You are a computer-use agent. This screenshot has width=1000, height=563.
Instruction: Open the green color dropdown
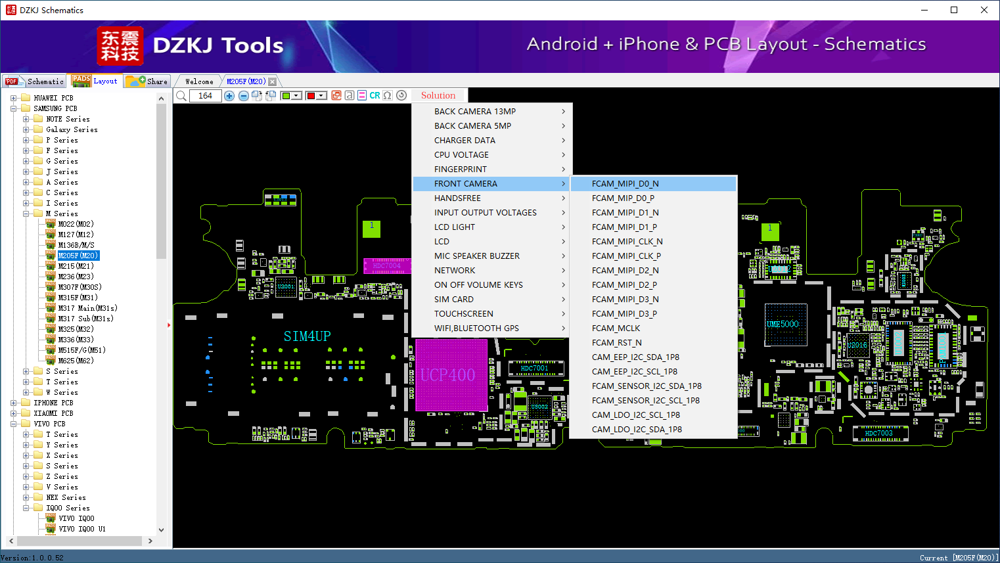point(297,96)
